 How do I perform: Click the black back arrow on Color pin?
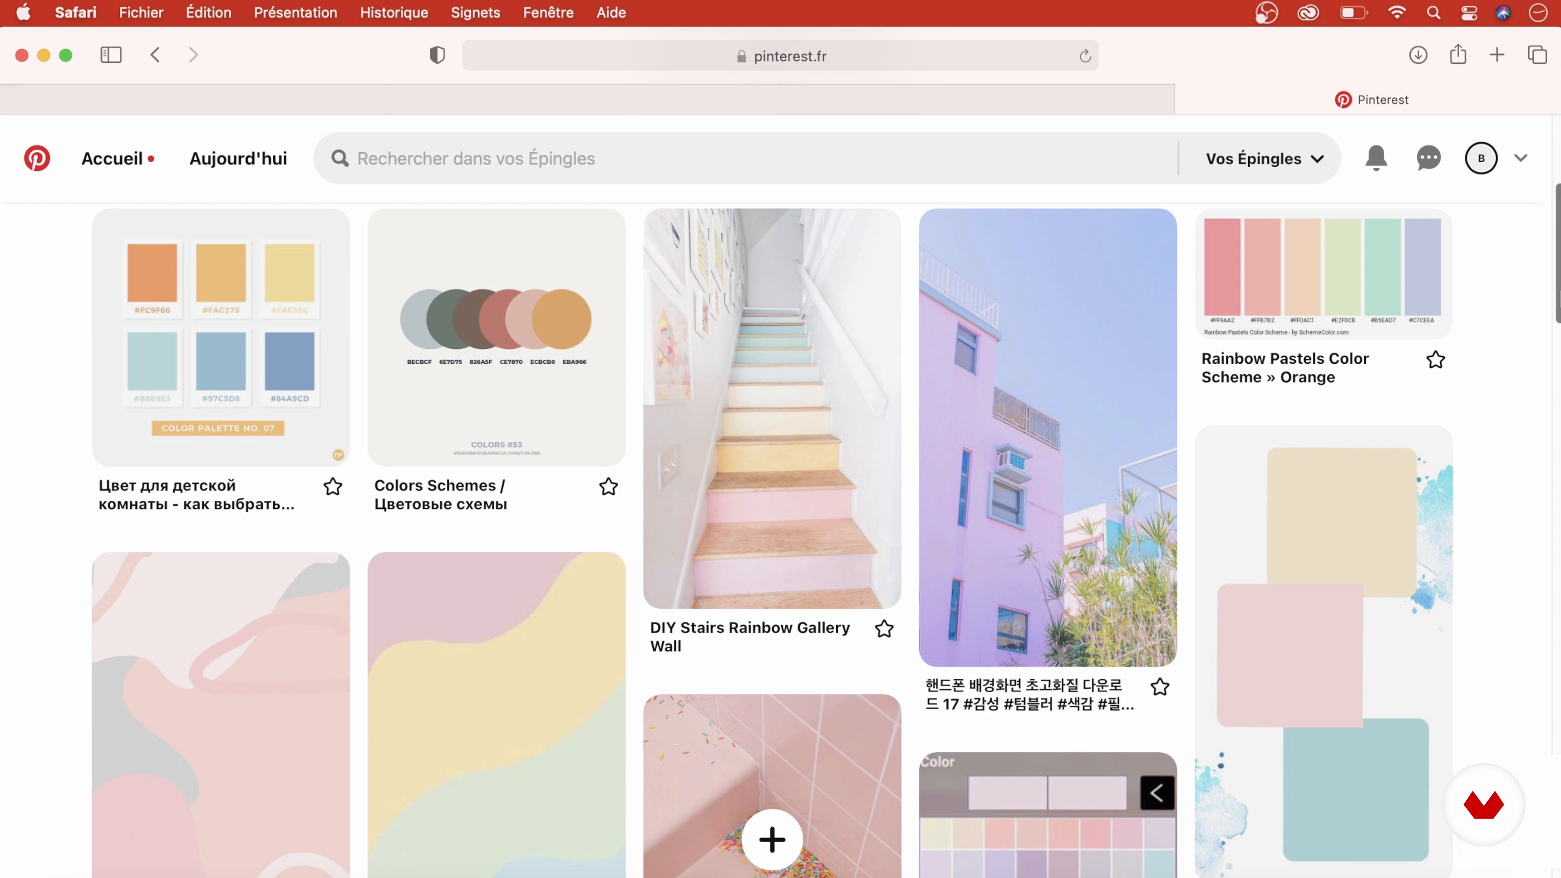[1157, 793]
